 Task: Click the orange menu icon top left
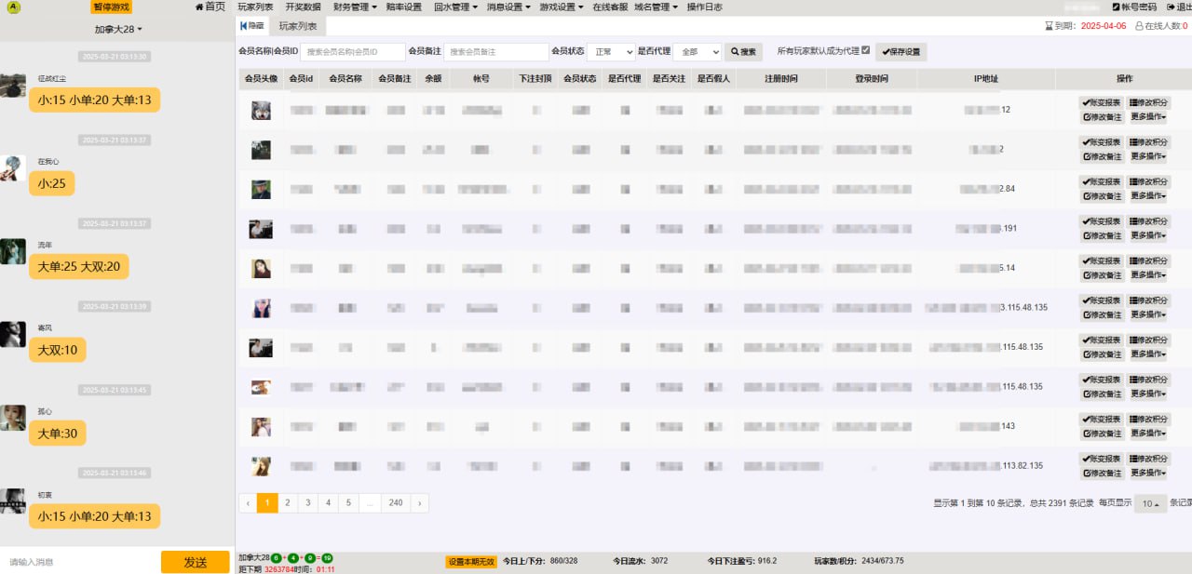tap(12, 7)
